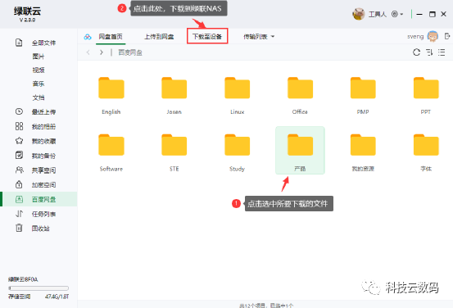Screen dimensions: 453x308
Task: Click the 工具人 user avatar
Action: (359, 14)
